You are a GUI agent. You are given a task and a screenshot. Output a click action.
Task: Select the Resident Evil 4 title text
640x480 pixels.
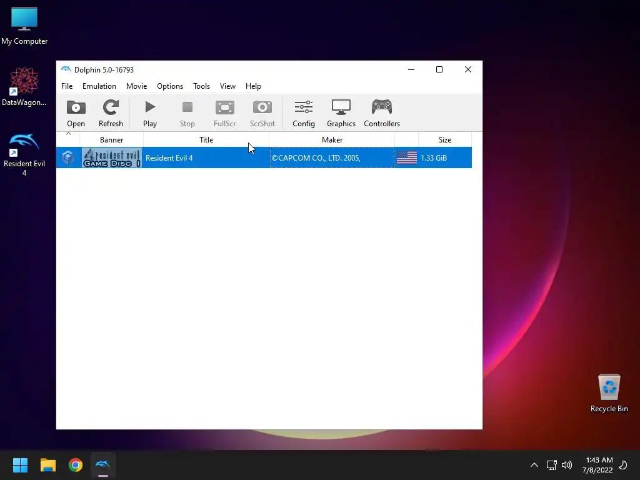pos(169,158)
